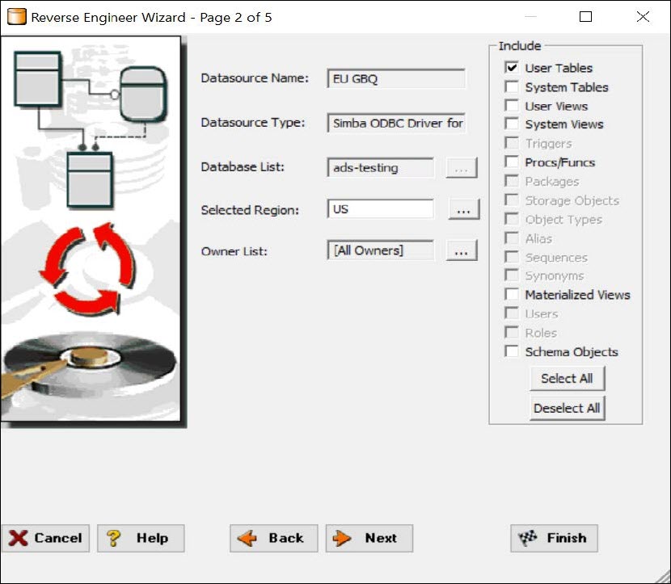671x584 pixels.
Task: Tick the Materialized Views checkbox
Action: coord(512,294)
